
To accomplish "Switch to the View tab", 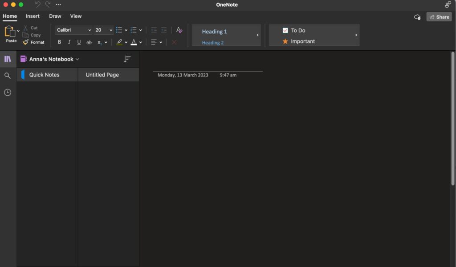I will coord(76,16).
